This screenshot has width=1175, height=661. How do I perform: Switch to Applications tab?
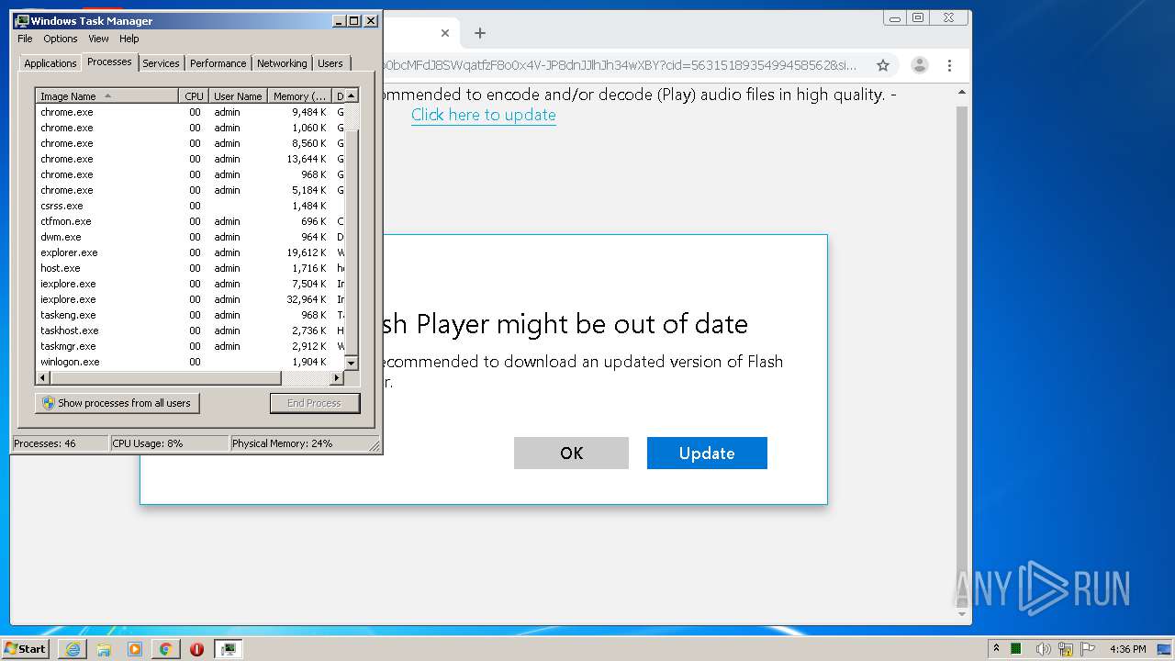(x=50, y=63)
